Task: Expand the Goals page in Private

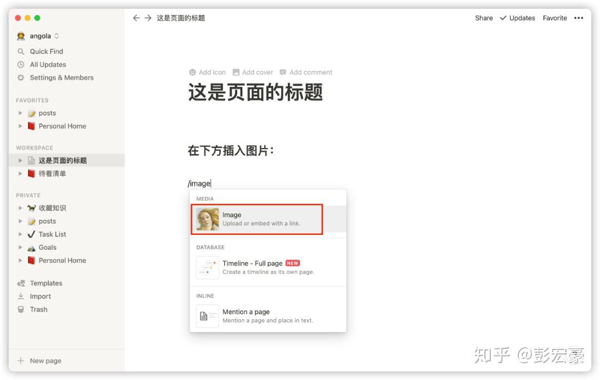Action: pyautogui.click(x=21, y=247)
